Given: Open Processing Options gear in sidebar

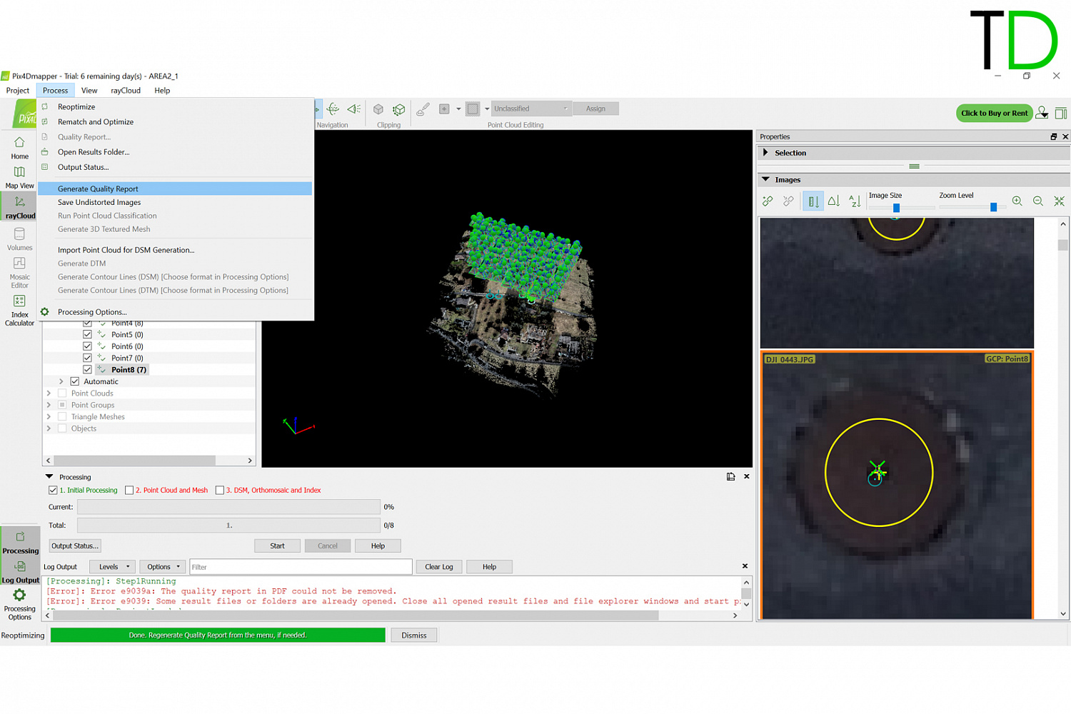Looking at the screenshot, I should click(x=19, y=596).
